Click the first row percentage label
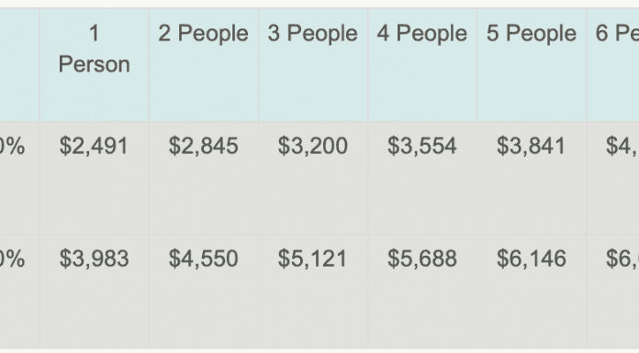 (x=12, y=146)
